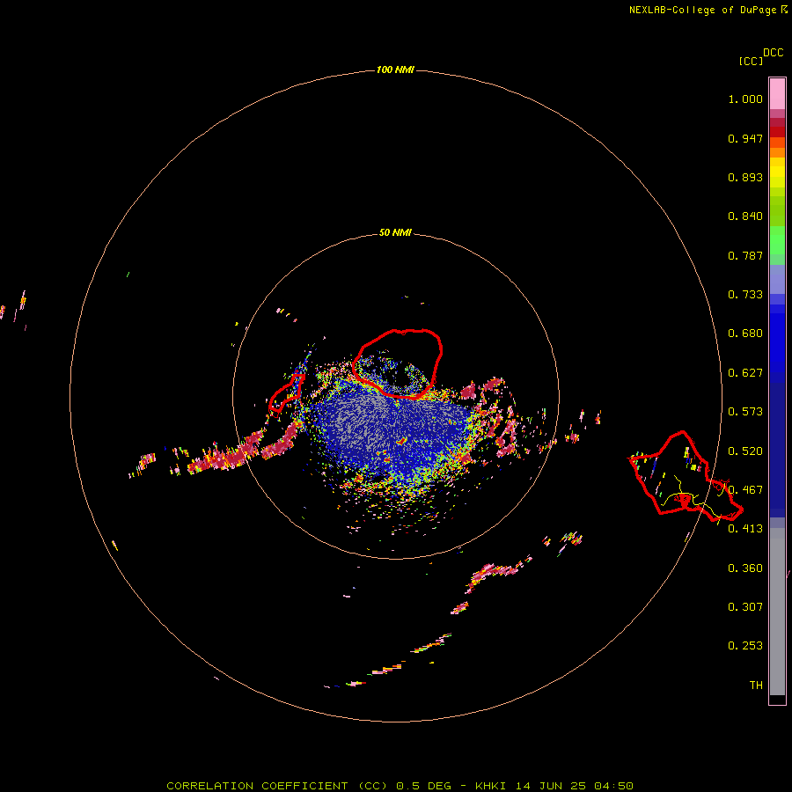Click the red island outline with yellow roads at right
Screen dimensions: 792x792
click(685, 476)
